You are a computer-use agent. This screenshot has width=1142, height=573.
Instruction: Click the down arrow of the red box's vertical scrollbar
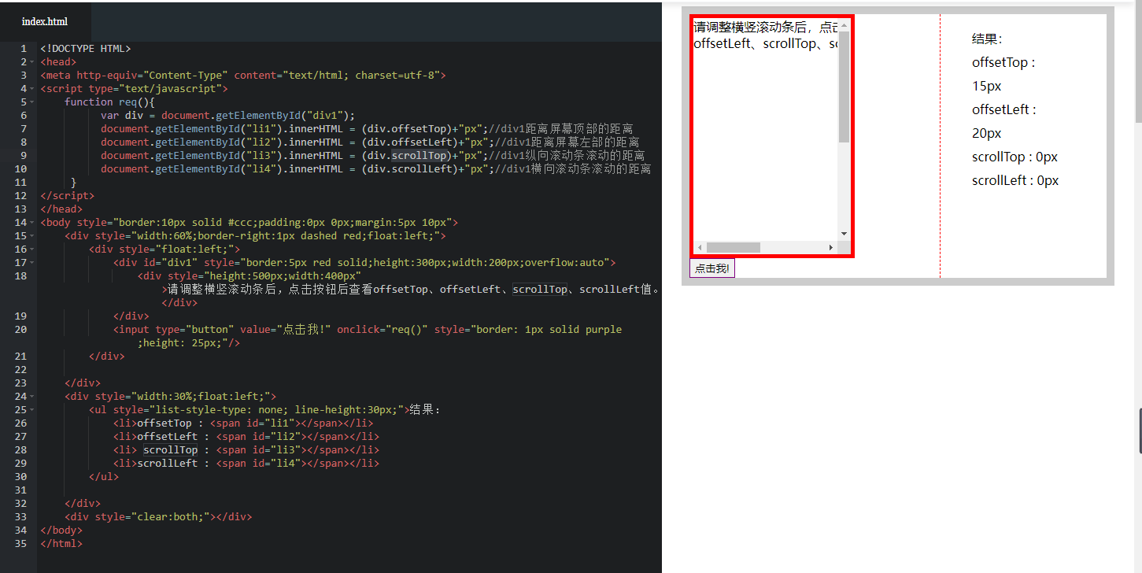[844, 234]
